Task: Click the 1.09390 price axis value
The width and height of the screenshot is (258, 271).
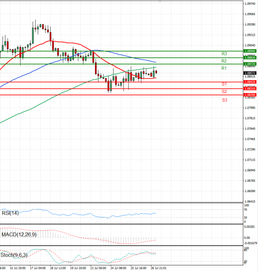Action: click(250, 25)
